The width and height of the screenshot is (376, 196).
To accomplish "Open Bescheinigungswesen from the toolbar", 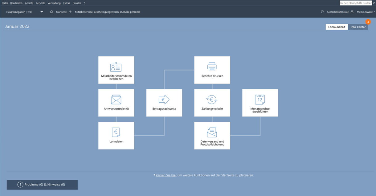I will (x=106, y=12).
